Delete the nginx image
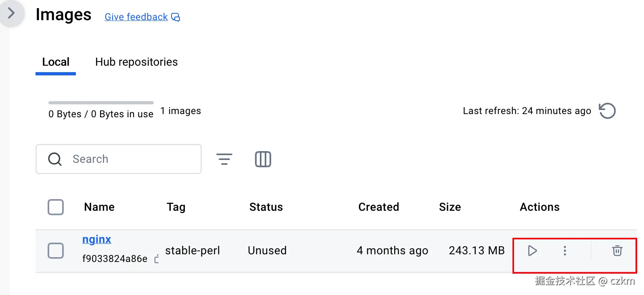Image resolution: width=644 pixels, height=295 pixels. click(x=617, y=251)
